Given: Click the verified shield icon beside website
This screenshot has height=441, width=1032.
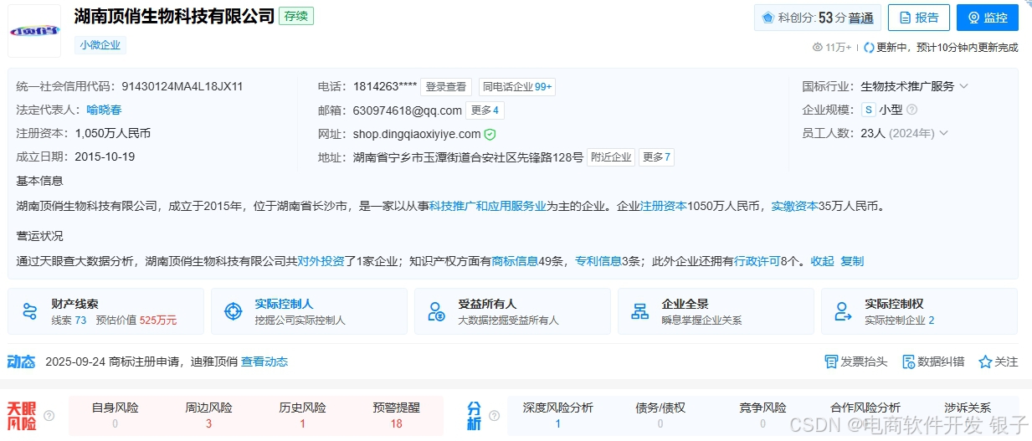Looking at the screenshot, I should click(x=490, y=134).
